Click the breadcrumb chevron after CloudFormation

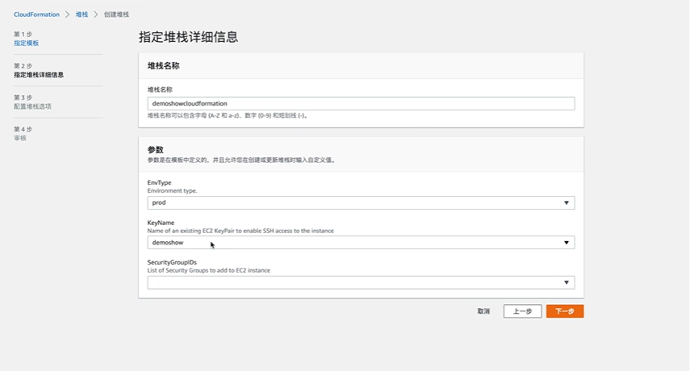tap(68, 15)
